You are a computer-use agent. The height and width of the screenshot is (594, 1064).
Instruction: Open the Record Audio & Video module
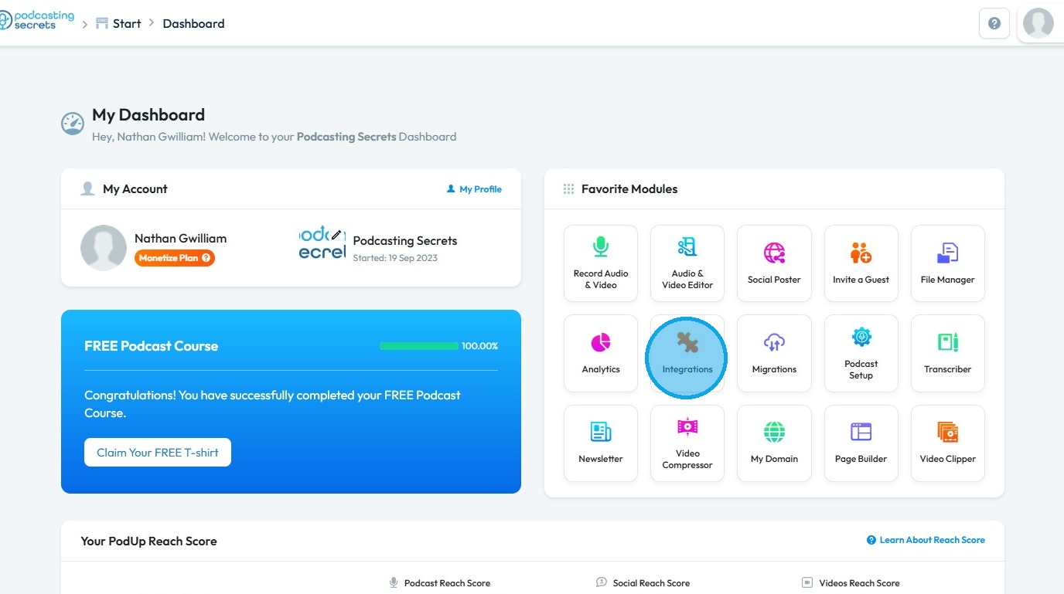tap(601, 263)
